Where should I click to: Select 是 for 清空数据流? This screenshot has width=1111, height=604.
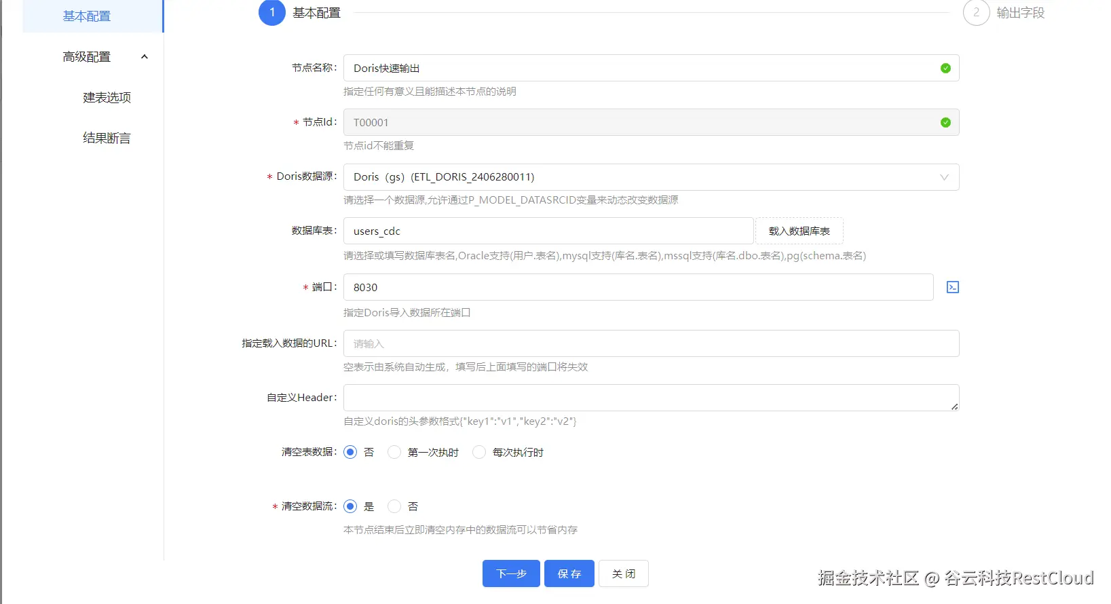[x=350, y=506]
